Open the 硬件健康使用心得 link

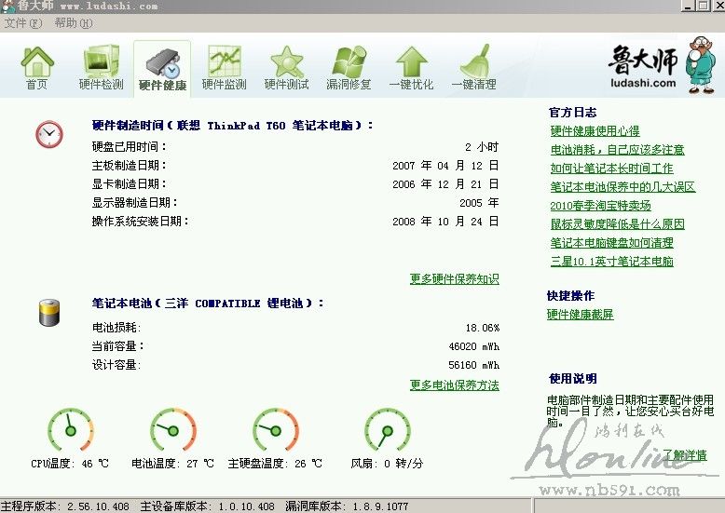coord(595,130)
